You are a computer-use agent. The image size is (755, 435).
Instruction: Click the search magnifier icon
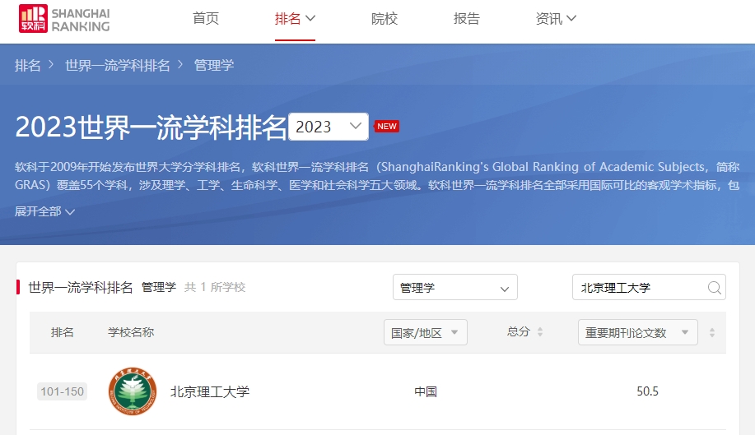tap(715, 288)
